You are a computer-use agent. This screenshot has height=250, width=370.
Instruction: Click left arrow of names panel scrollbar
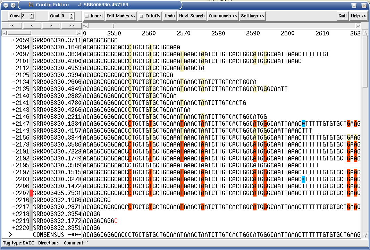[x=4, y=33]
